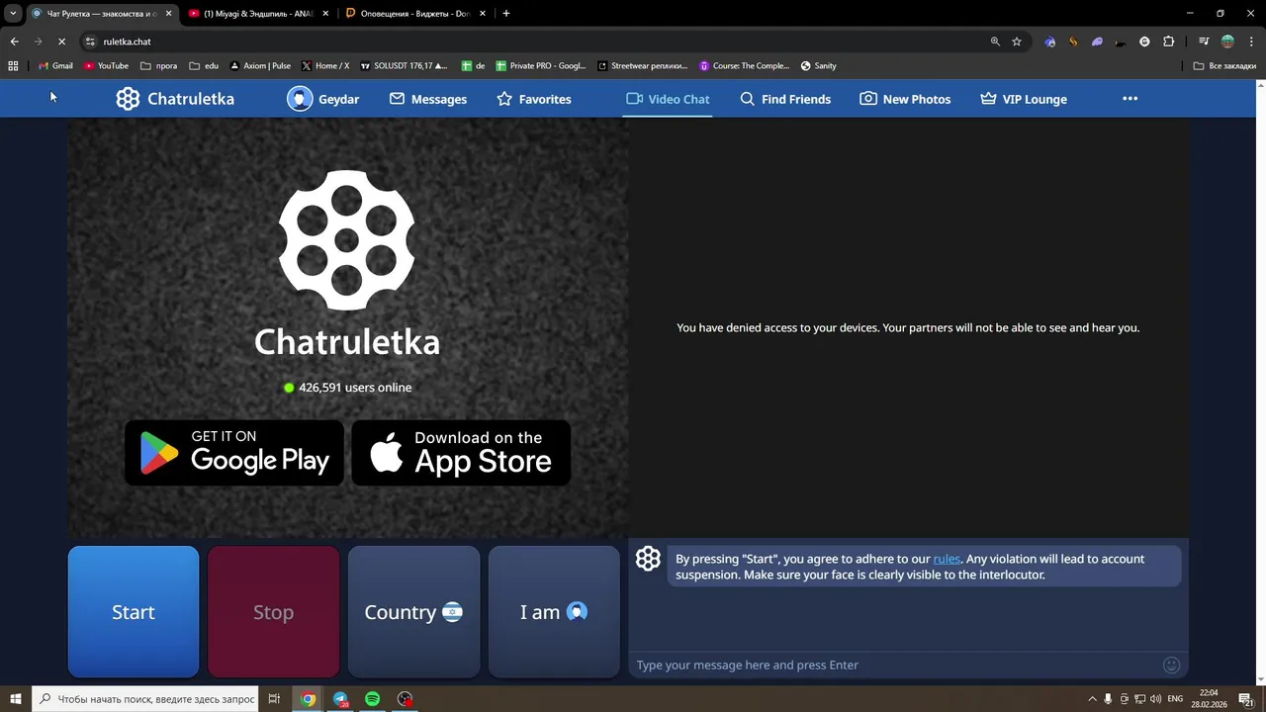1266x712 pixels.
Task: Open the "I am" gender selector
Action: tap(554, 612)
